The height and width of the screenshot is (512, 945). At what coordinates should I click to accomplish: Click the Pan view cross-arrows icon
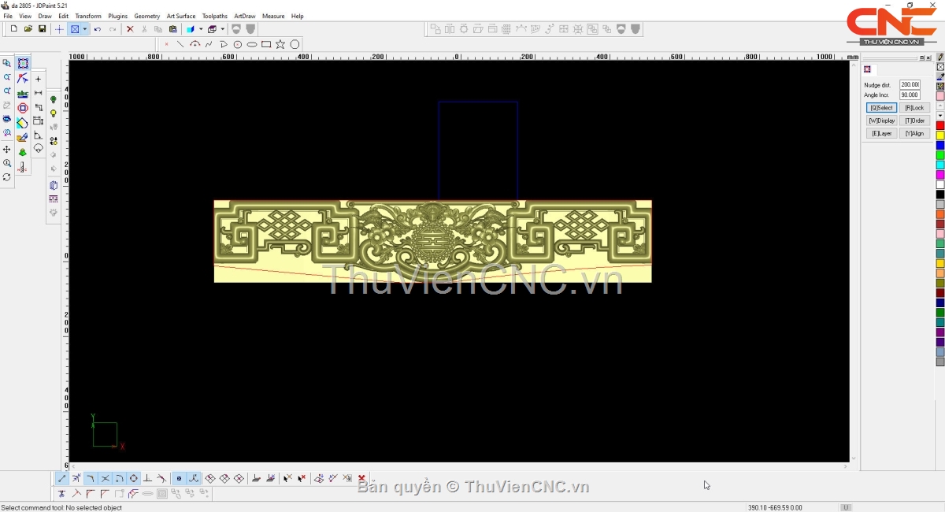(x=7, y=150)
